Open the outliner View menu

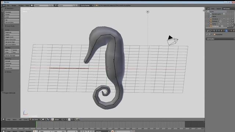click(x=213, y=9)
